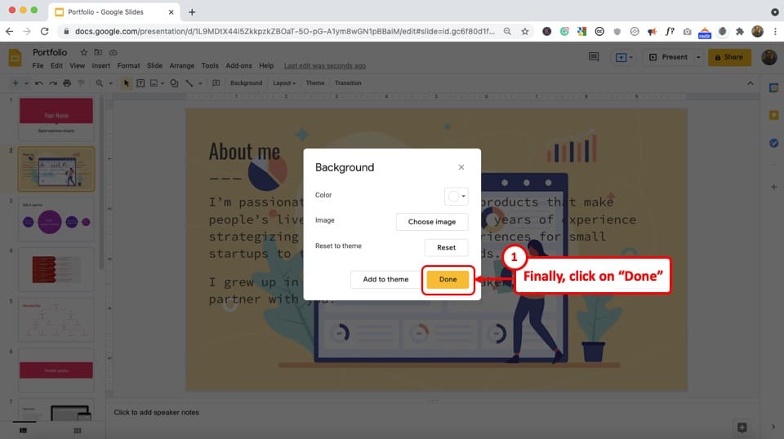The height and width of the screenshot is (439, 784).
Task: Click the Move to folder icon
Action: 98,52
